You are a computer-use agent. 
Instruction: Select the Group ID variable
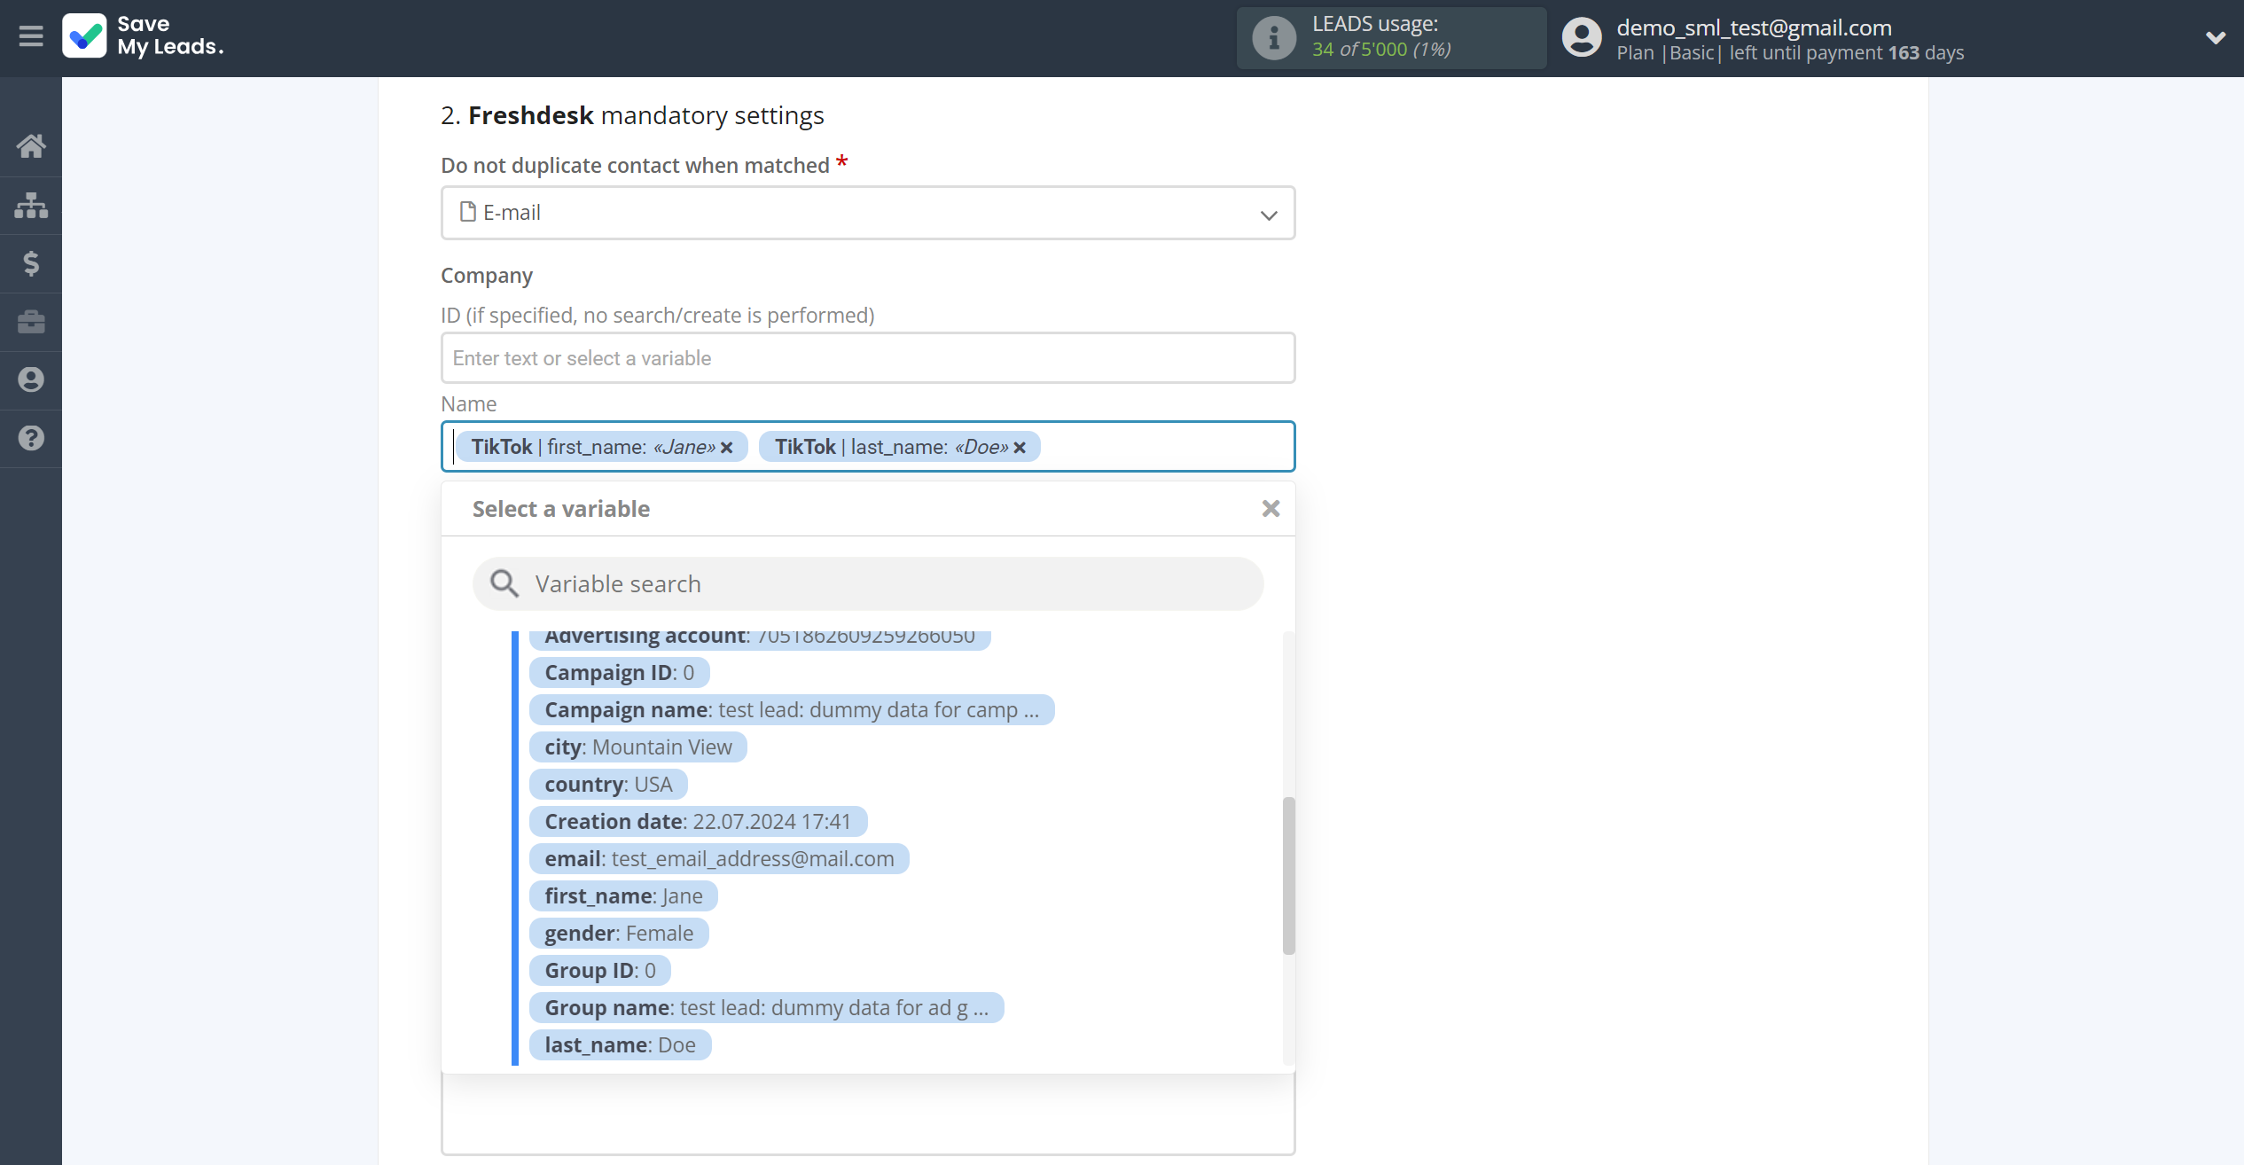[x=600, y=971]
